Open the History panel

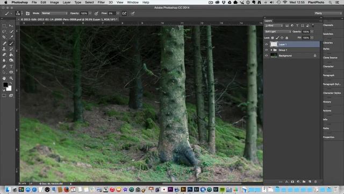coord(327,102)
